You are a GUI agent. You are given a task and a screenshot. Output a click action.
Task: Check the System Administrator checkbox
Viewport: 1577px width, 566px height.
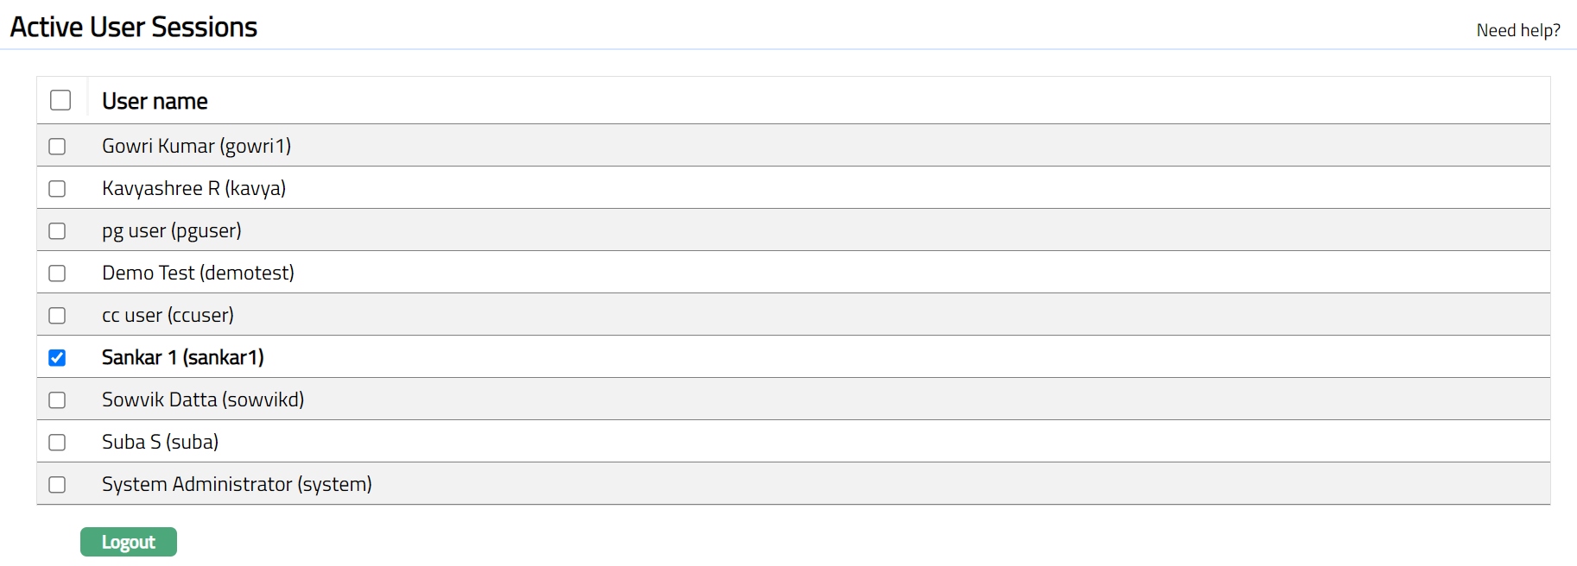tap(57, 485)
